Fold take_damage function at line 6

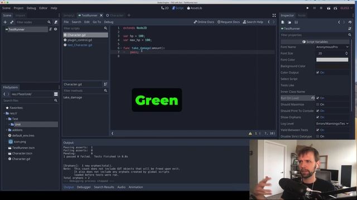click(121, 48)
